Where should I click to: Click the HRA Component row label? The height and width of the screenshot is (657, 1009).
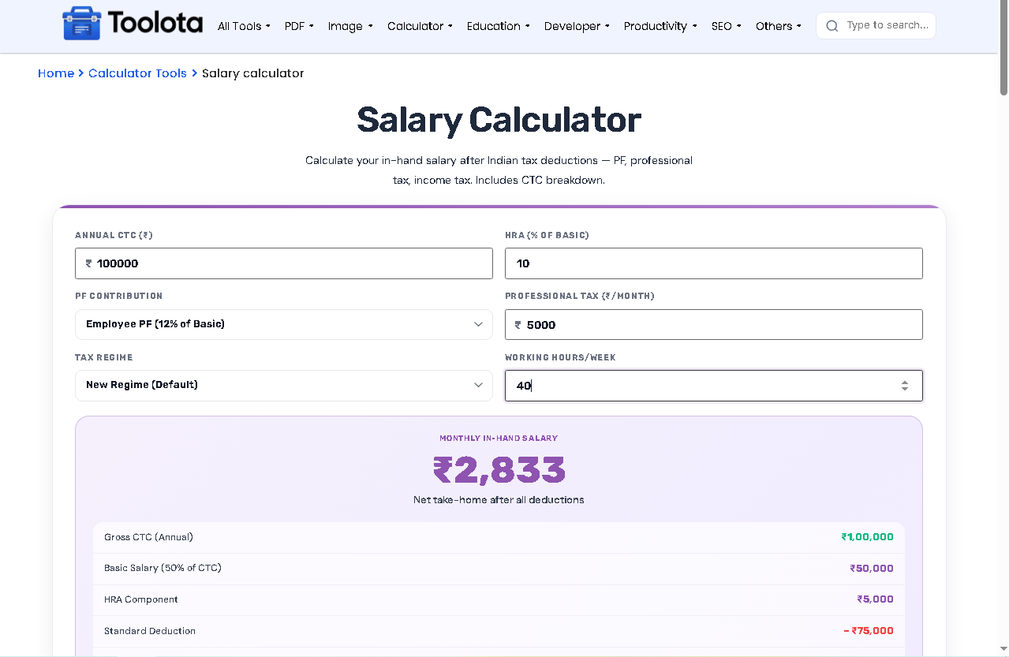(x=141, y=599)
